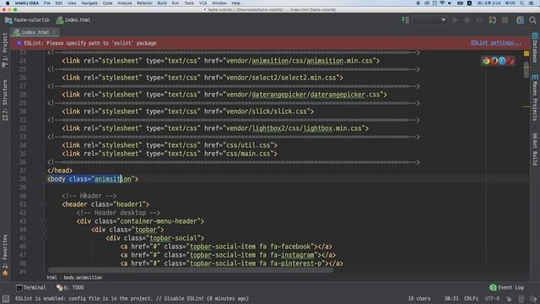540x304 pixels.
Task: Collapse the topbar-social div fold on line 45
Action: pos(44,238)
